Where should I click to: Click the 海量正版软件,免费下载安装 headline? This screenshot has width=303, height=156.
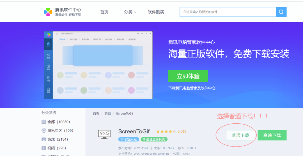[229, 54]
